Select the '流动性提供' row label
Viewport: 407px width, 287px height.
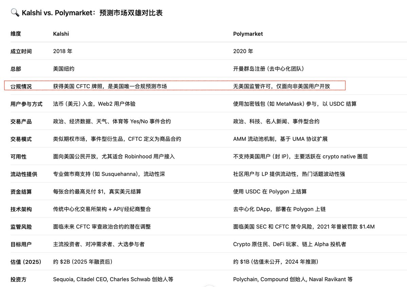[x=24, y=174]
